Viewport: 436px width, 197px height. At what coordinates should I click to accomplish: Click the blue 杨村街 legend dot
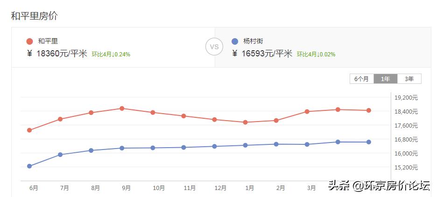click(235, 41)
